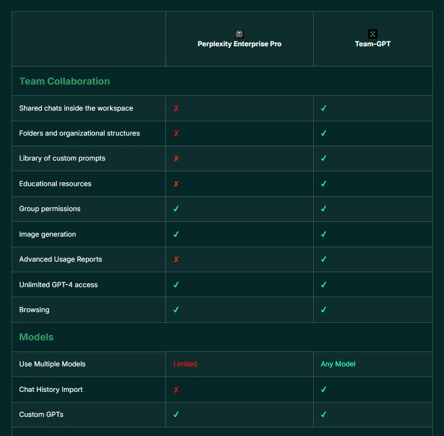Click red X for Chat History Import
This screenshot has width=444, height=436.
point(176,390)
